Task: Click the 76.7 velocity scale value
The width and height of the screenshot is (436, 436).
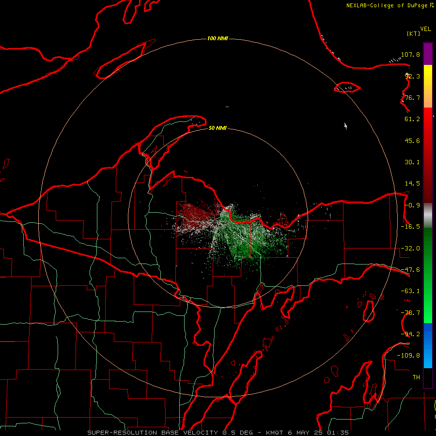Action: click(x=412, y=97)
